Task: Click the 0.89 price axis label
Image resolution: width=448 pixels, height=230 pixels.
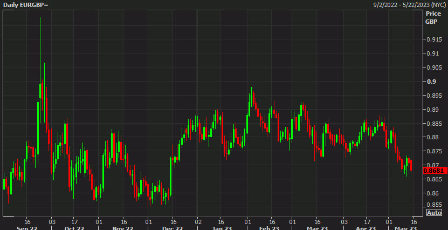Action: (x=432, y=110)
